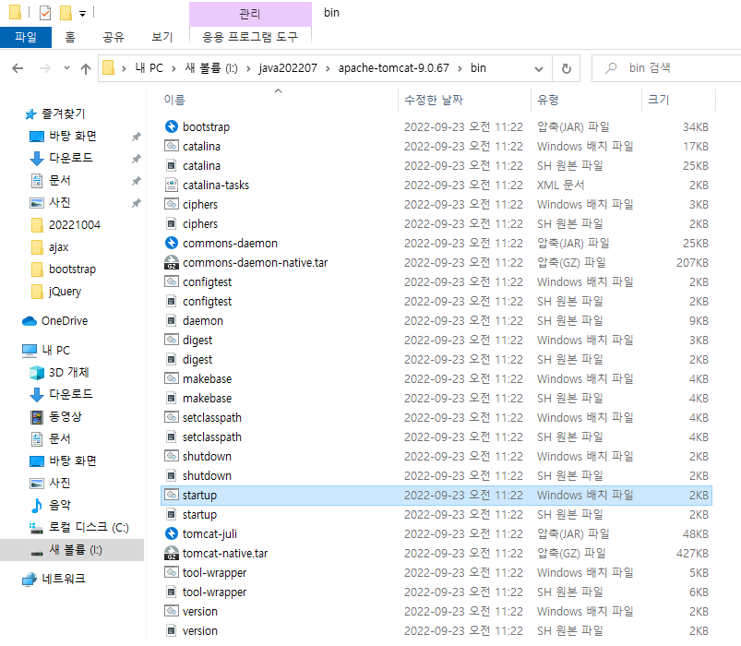Click the startup batch file icon

click(171, 495)
